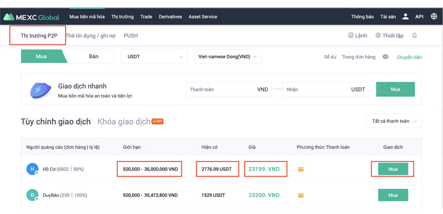Click advertiser name Hồ Cơ

[49, 169]
